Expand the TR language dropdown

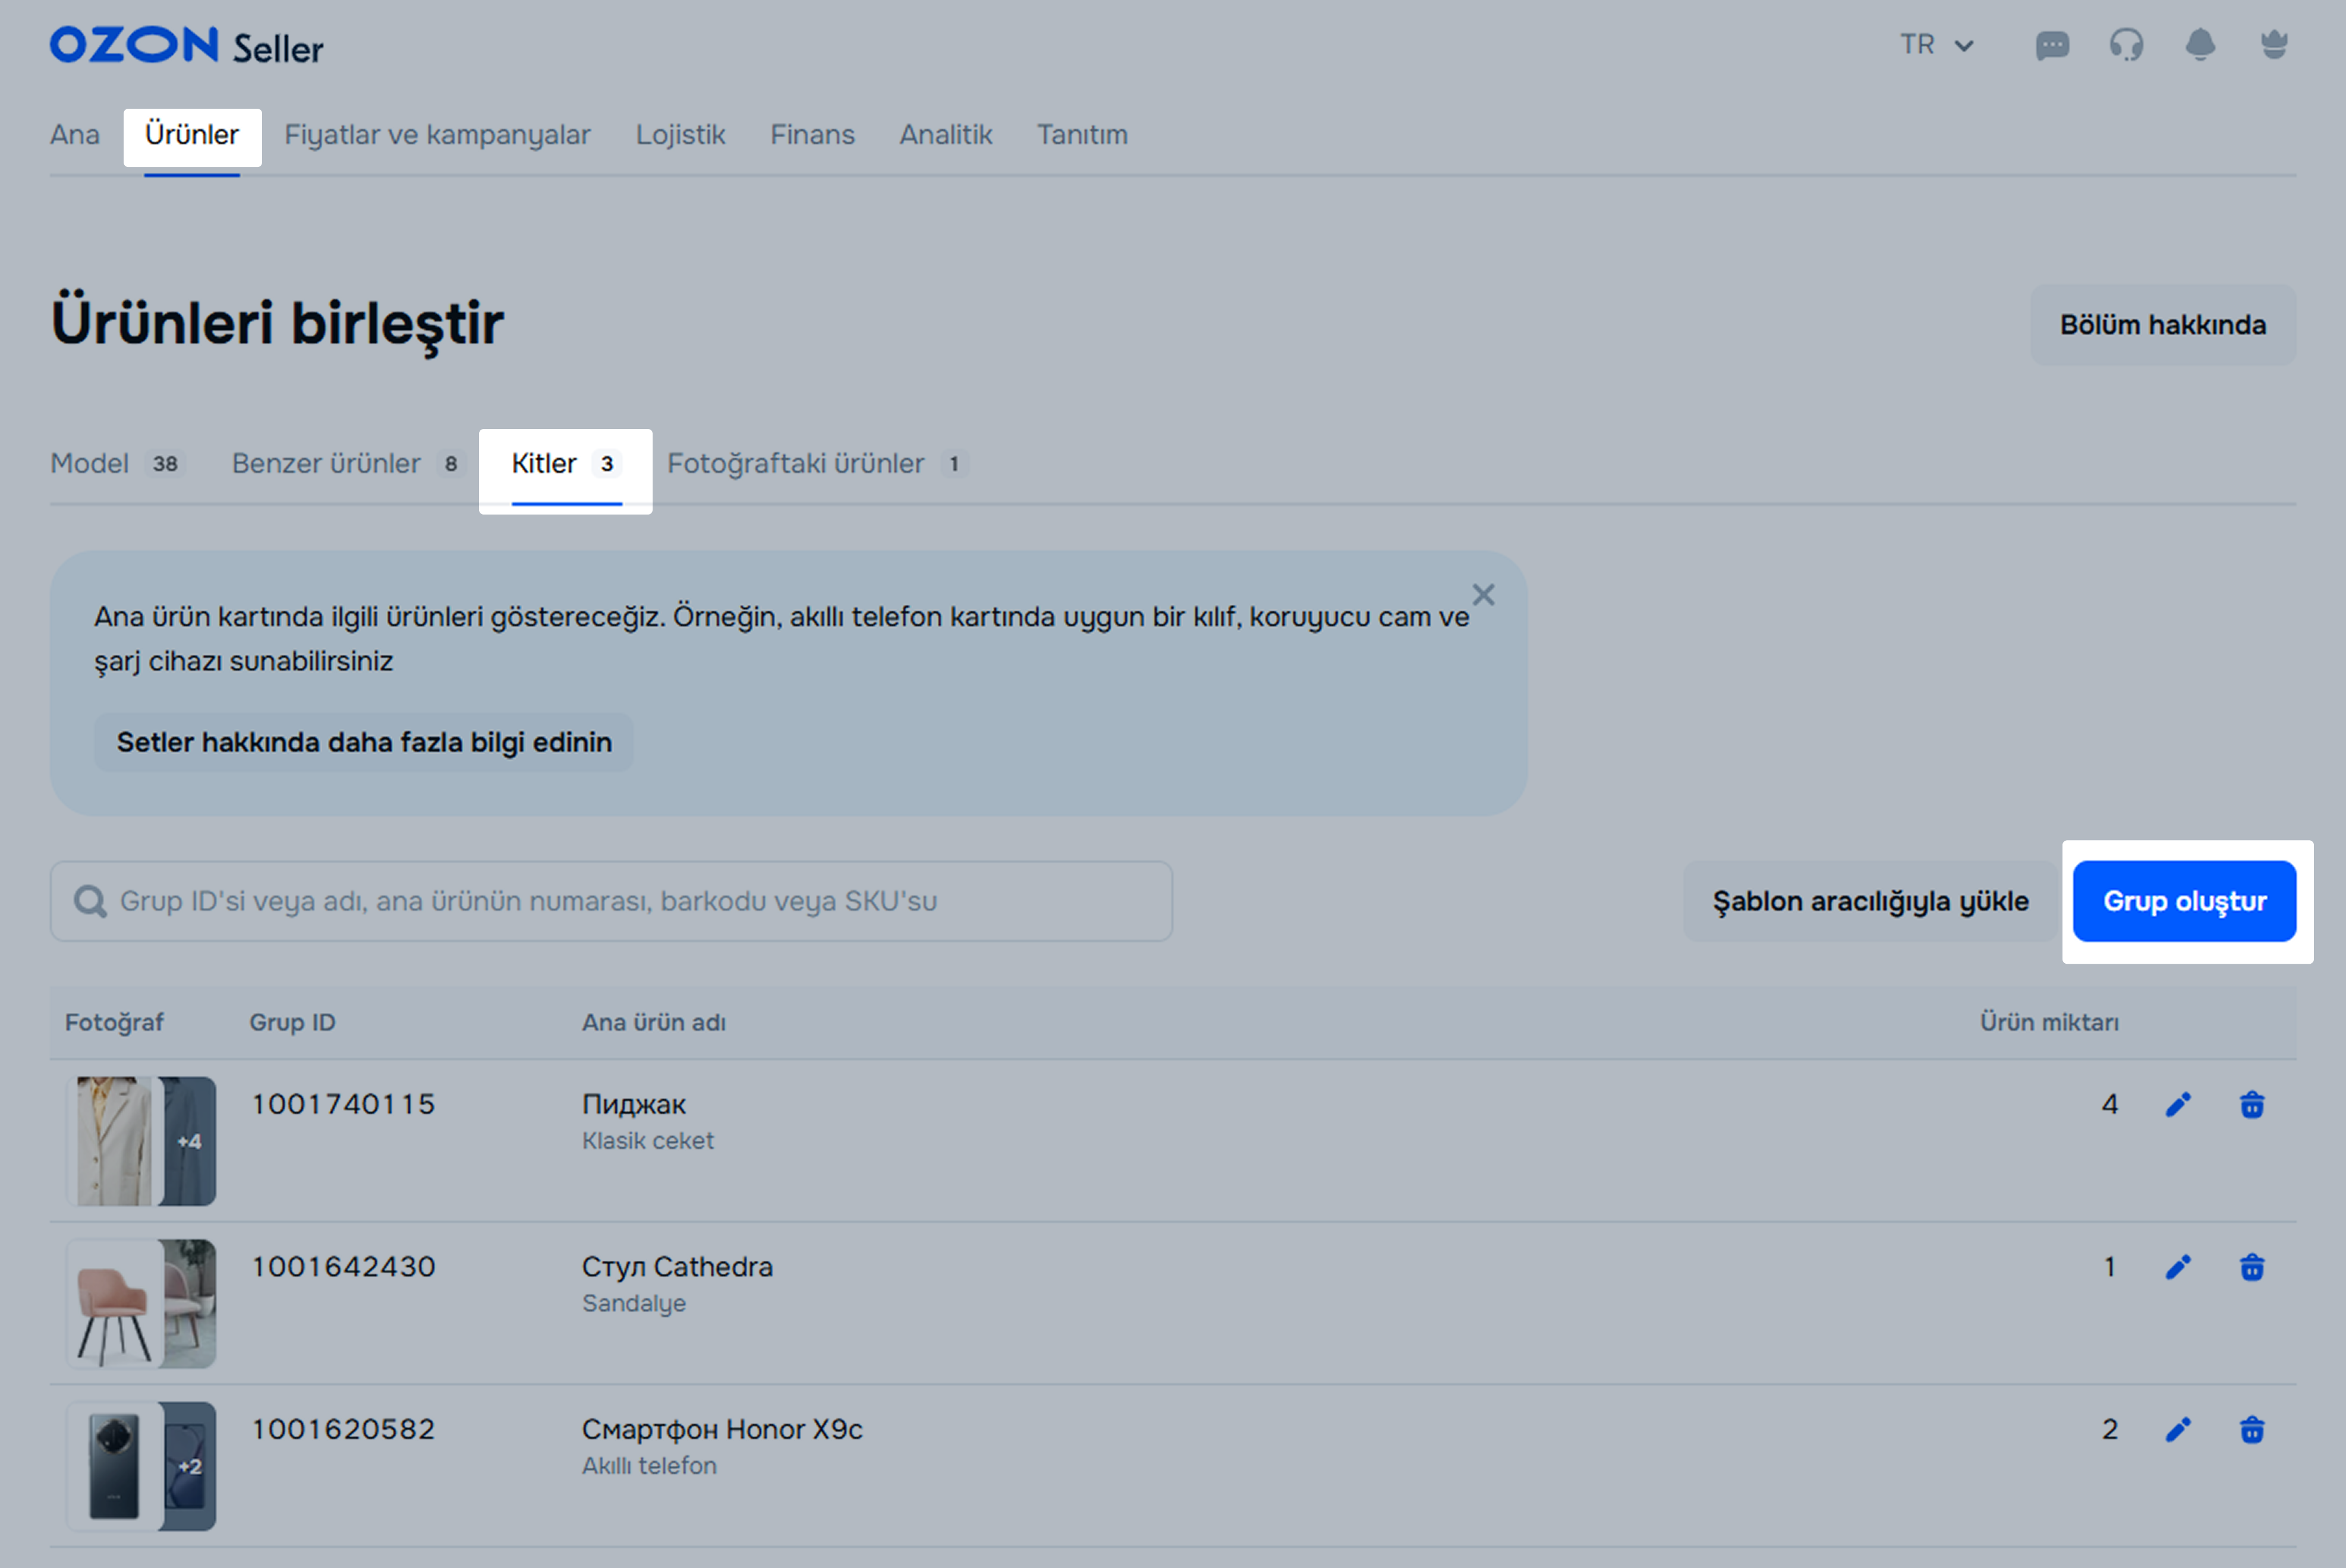pyautogui.click(x=1936, y=45)
